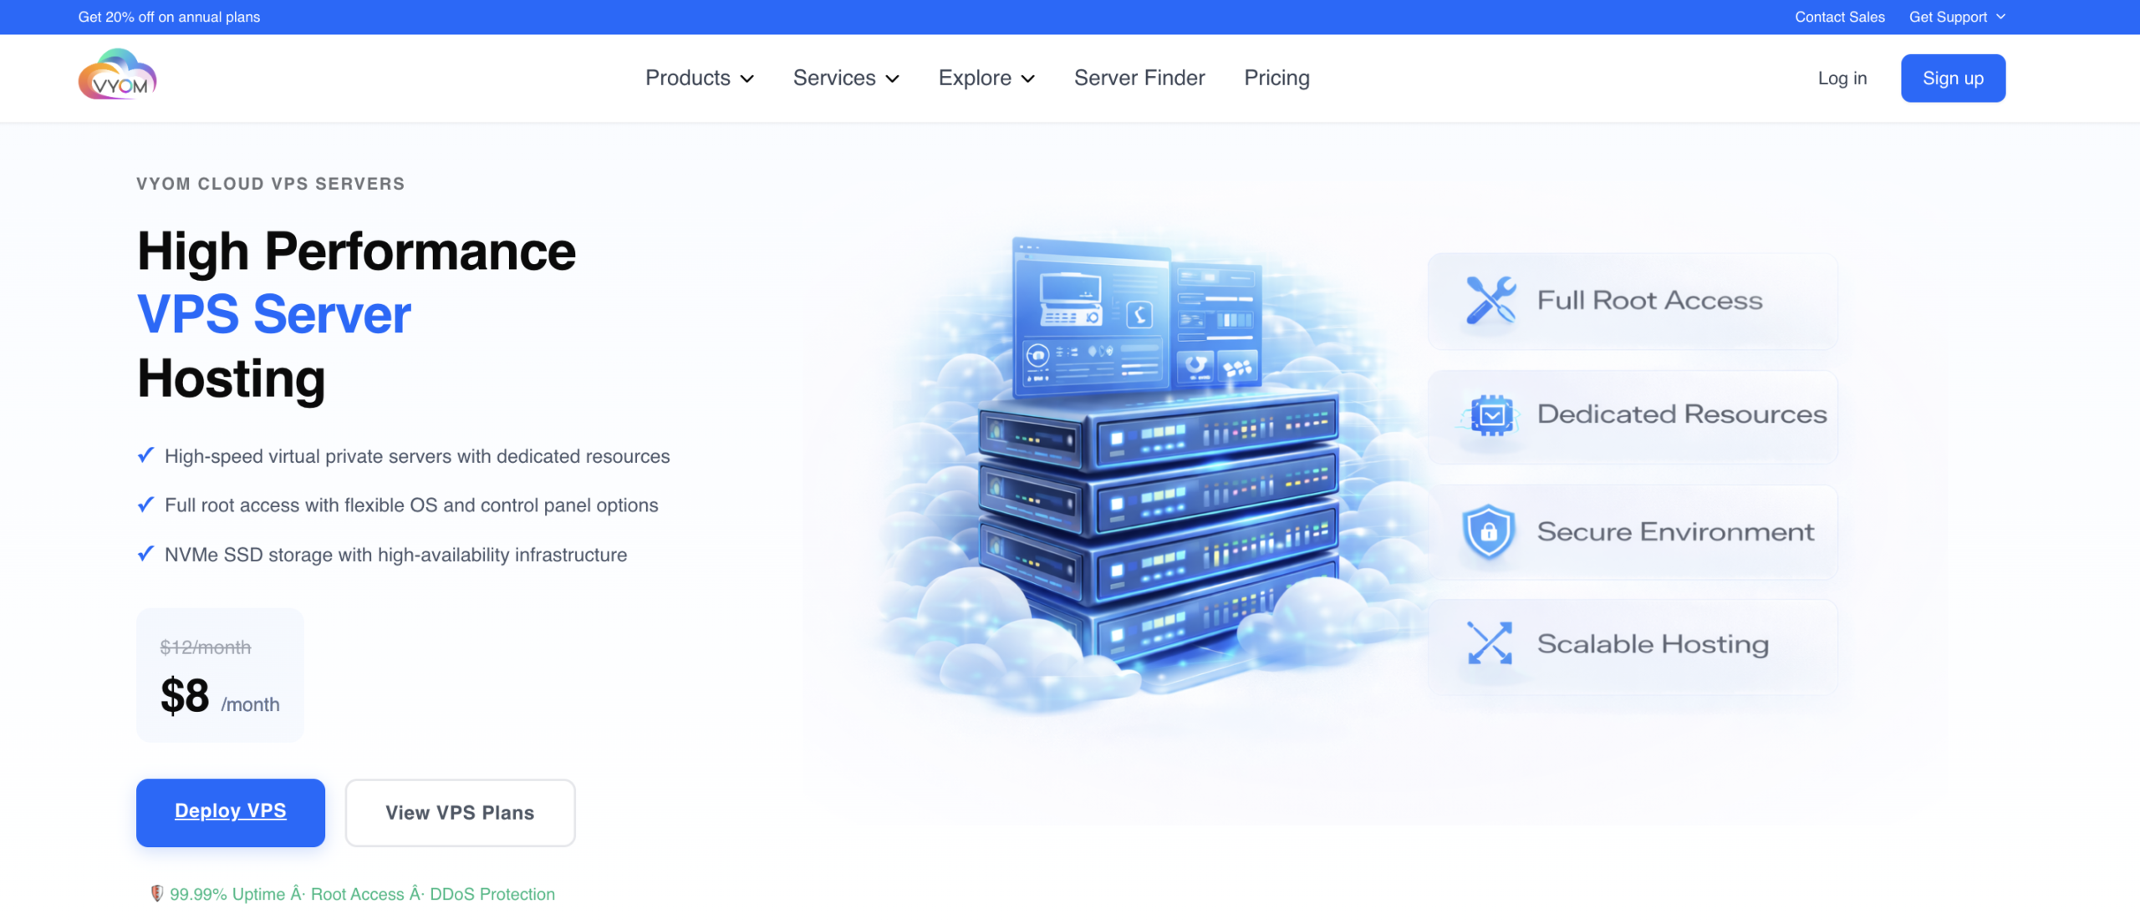Open the Pricing menu item
Viewport: 2140px width, 924px height.
coord(1276,78)
